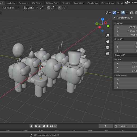Toggle viewport gizmos display
137x137 pixels.
(114, 13)
